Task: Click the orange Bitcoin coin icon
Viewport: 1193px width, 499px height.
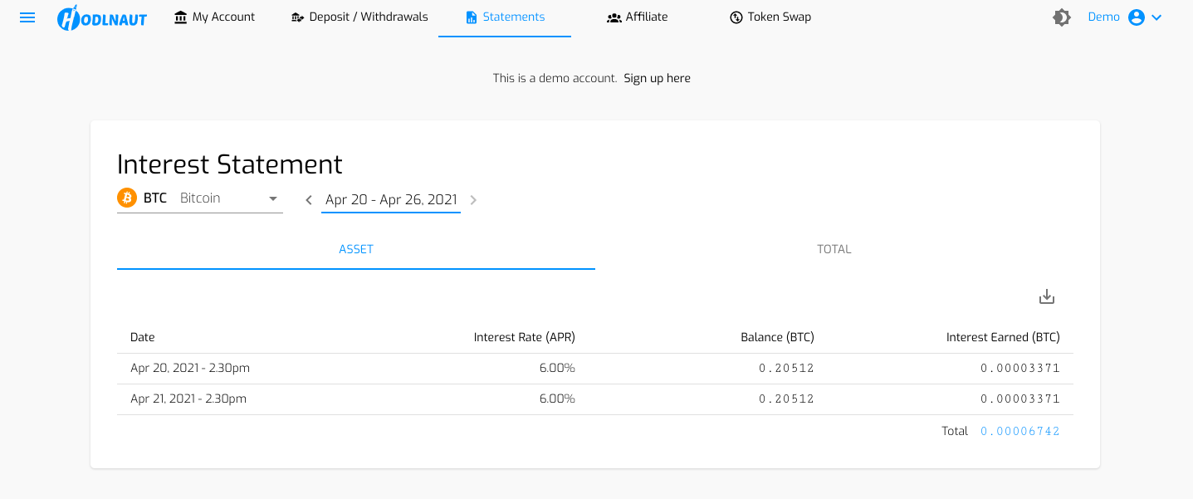Action: [127, 198]
